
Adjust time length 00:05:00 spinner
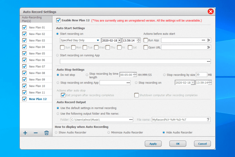coord(135,75)
